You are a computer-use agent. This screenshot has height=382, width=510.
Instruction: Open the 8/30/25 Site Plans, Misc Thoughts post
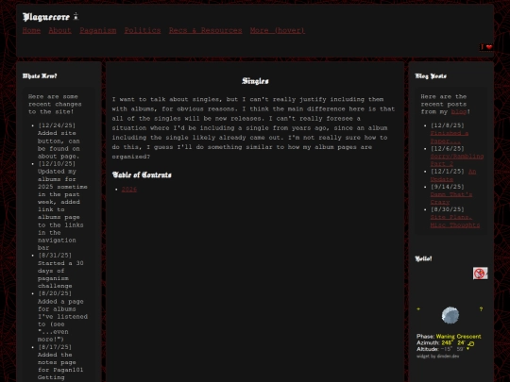tap(455, 222)
